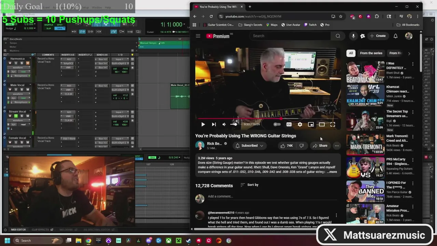Open the Chrome extensions puzzle icon

[377, 16]
